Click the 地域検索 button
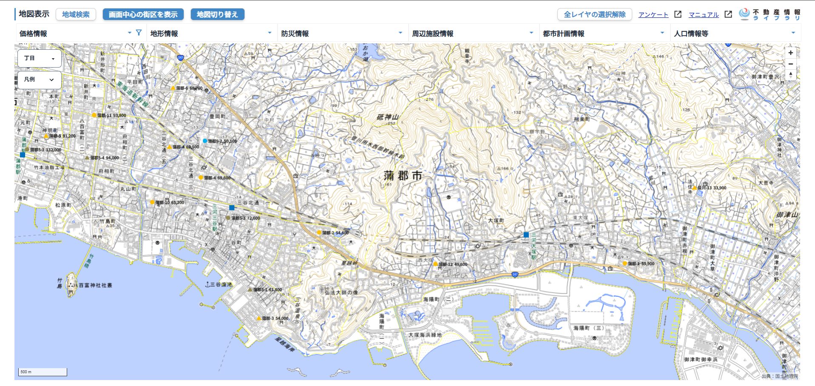This screenshot has height=386, width=815. click(76, 14)
